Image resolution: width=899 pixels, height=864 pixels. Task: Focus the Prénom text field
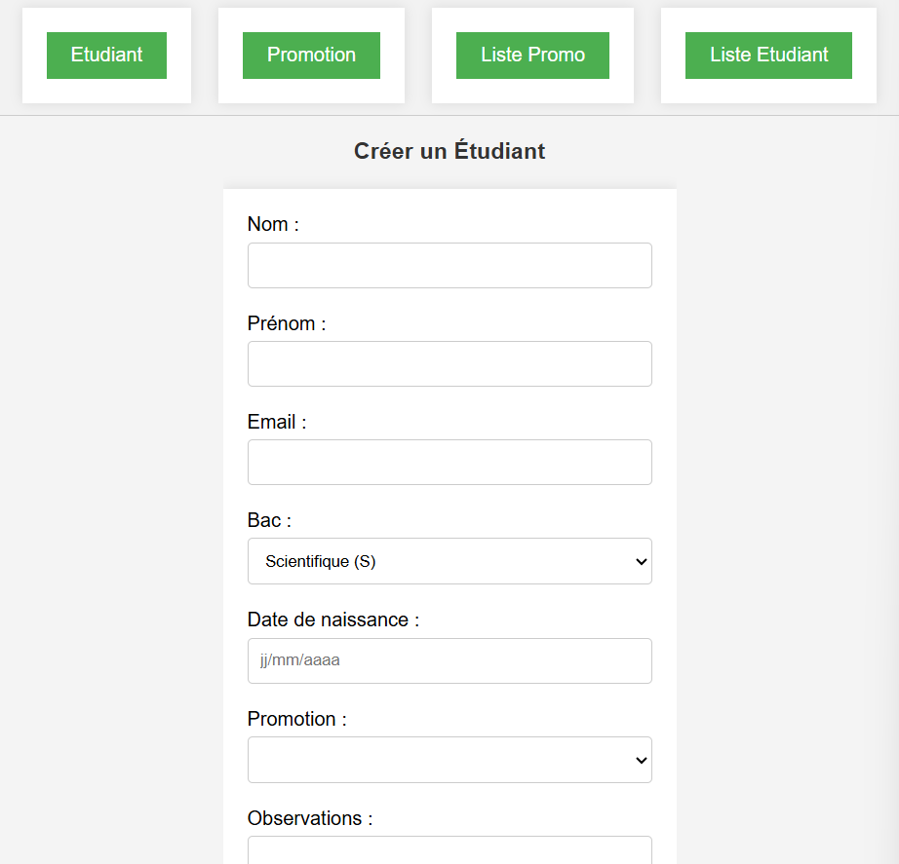(450, 364)
